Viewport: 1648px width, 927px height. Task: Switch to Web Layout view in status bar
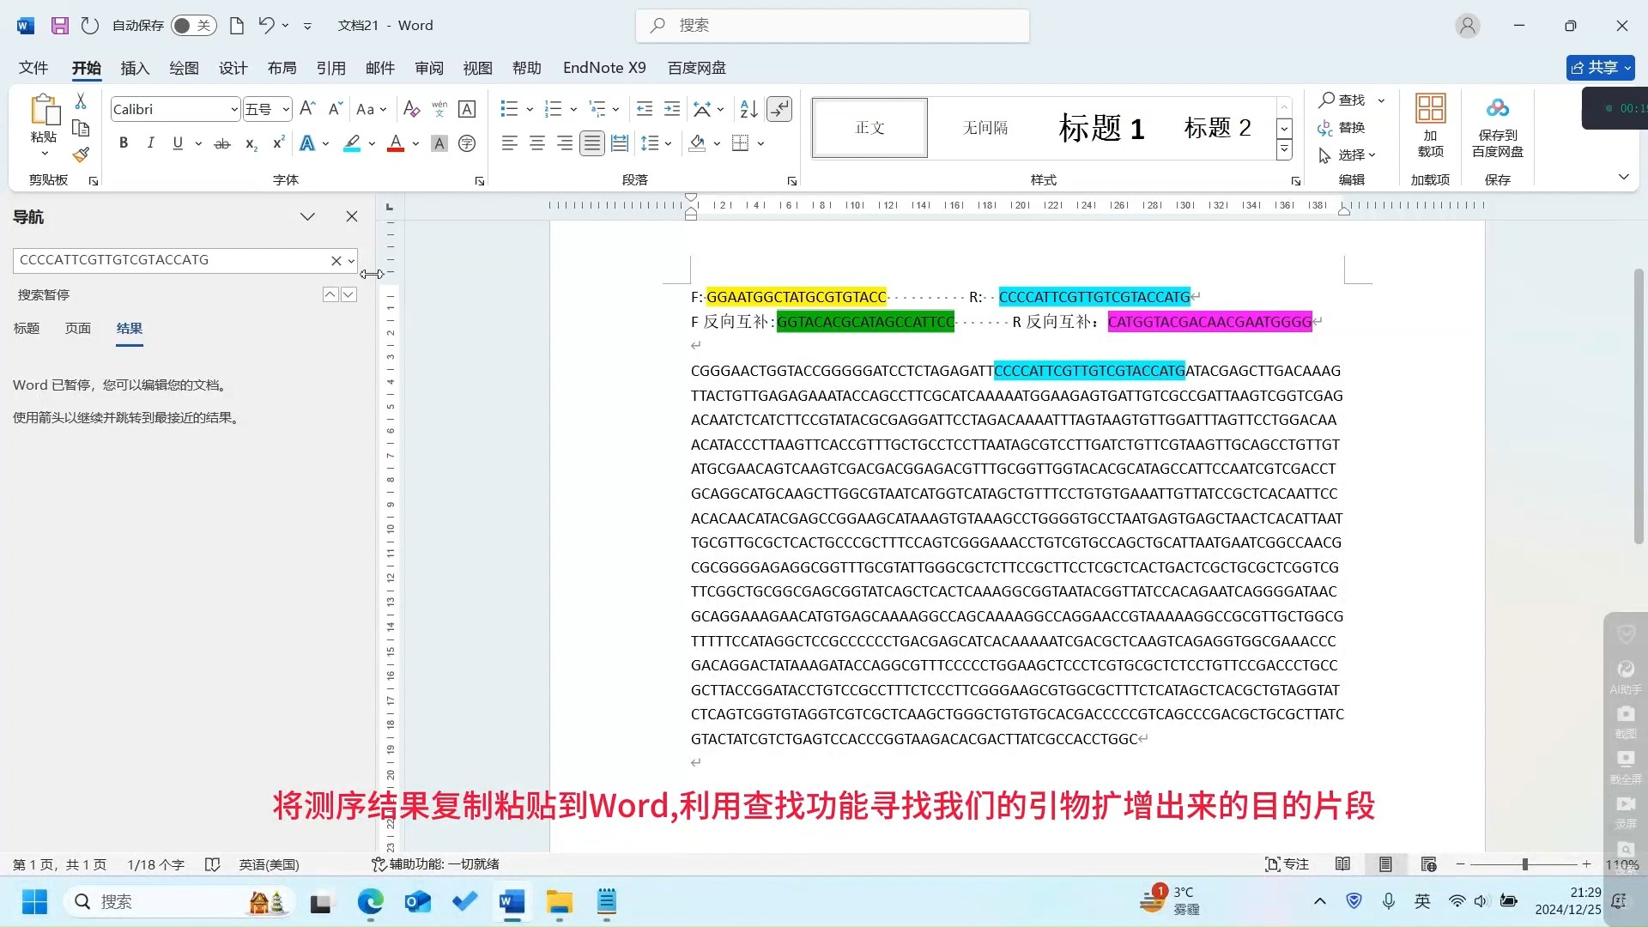(x=1428, y=864)
